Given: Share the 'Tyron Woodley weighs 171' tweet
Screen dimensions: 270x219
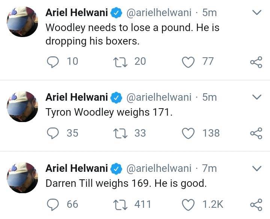Looking at the screenshot, I should 256,133.
